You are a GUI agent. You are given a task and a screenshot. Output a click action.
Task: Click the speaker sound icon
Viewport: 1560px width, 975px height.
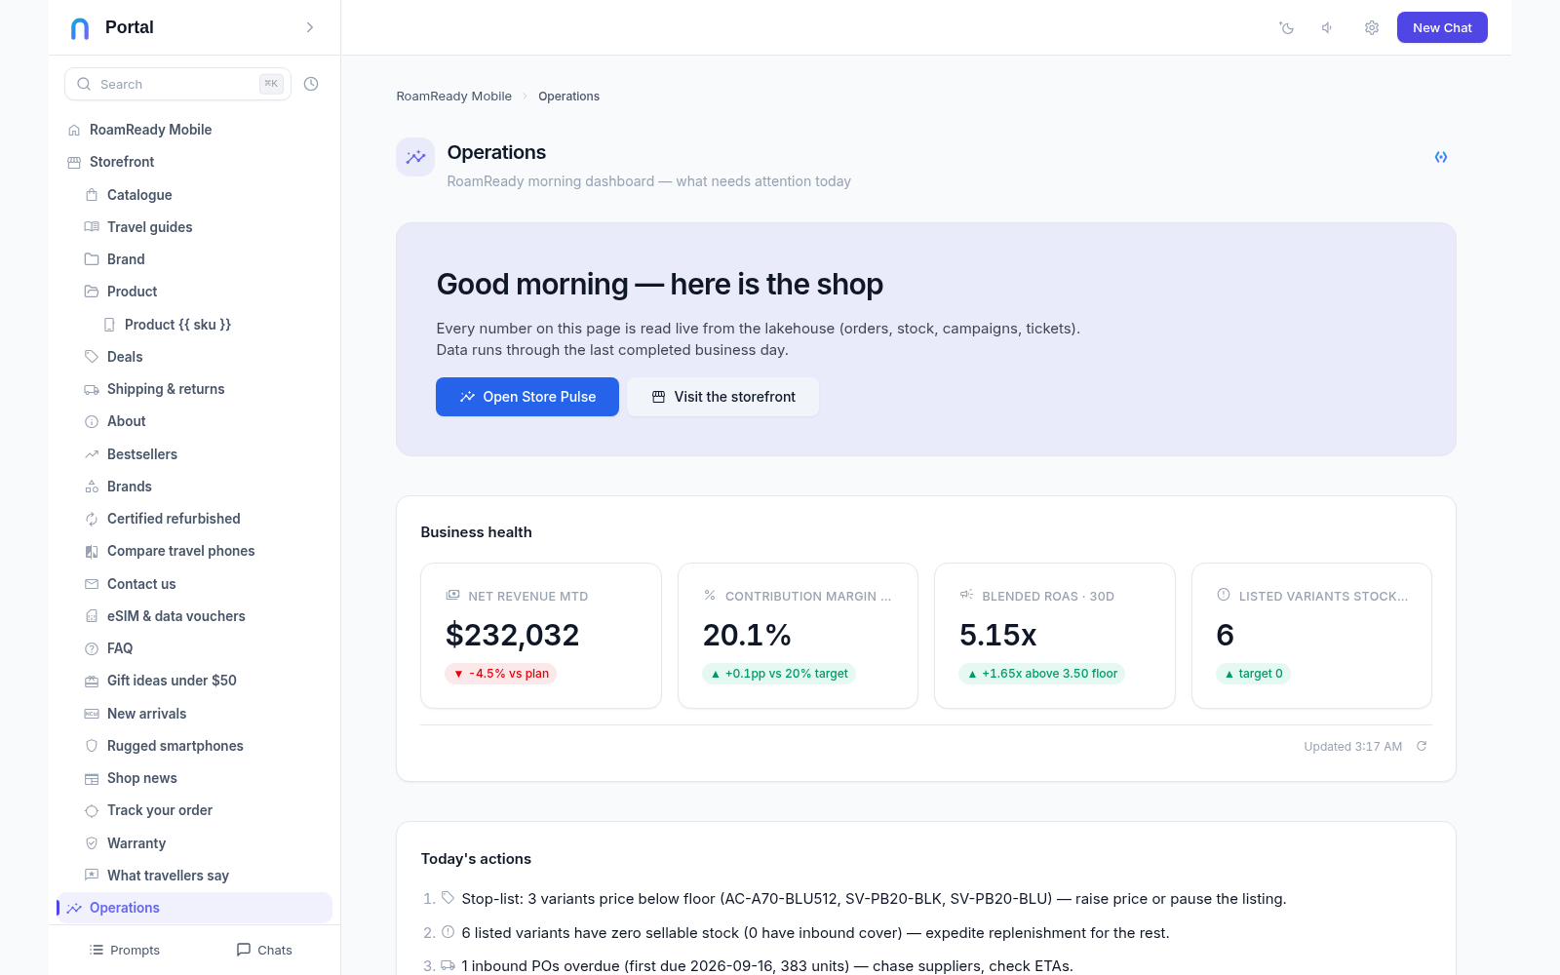pos(1328,27)
